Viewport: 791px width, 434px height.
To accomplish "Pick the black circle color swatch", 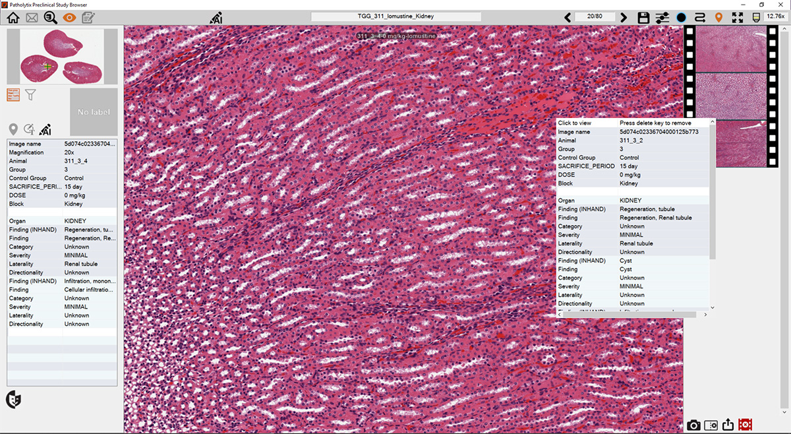I will [682, 18].
